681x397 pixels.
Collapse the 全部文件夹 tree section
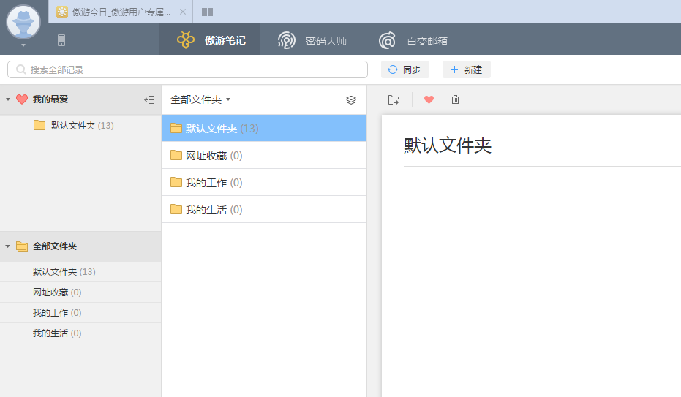[8, 246]
